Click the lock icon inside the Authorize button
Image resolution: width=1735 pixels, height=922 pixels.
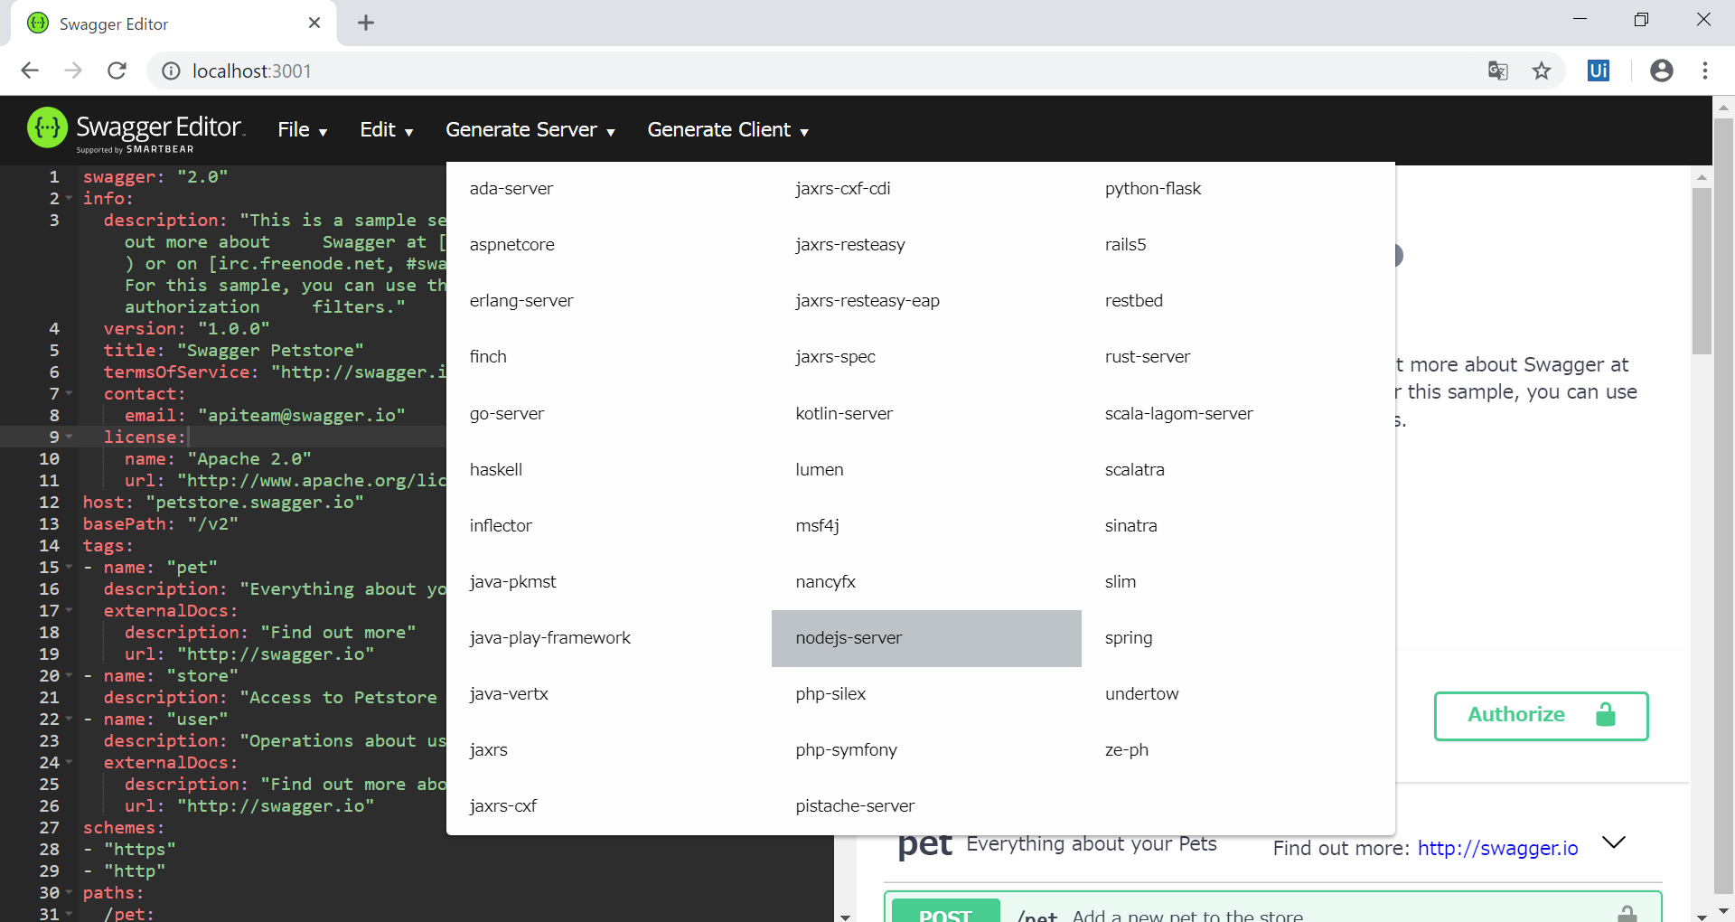(1605, 715)
